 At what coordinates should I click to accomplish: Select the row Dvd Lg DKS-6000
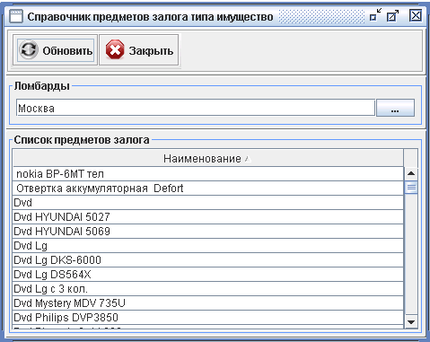pos(208,260)
